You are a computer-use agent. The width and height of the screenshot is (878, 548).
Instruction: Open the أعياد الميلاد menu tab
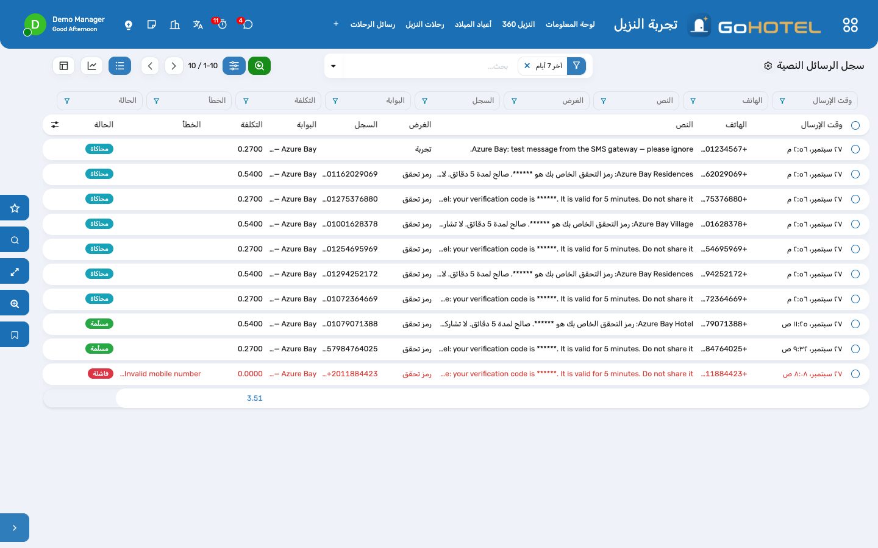click(x=473, y=24)
